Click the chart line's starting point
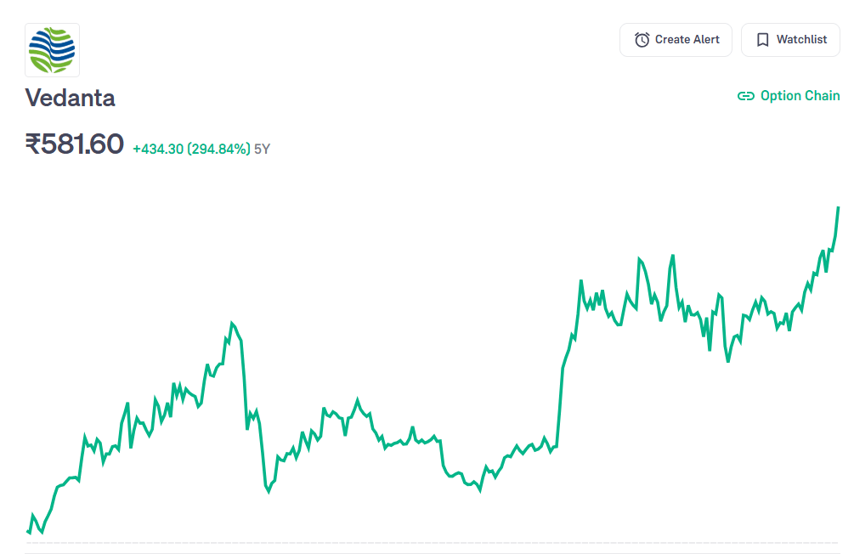Viewport: 854px width, 559px height. click(x=28, y=531)
